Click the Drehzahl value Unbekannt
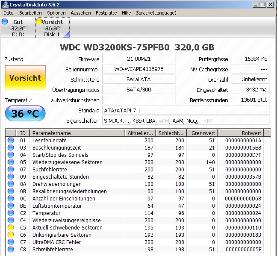This screenshot has height=256, width=277. pos(250,79)
